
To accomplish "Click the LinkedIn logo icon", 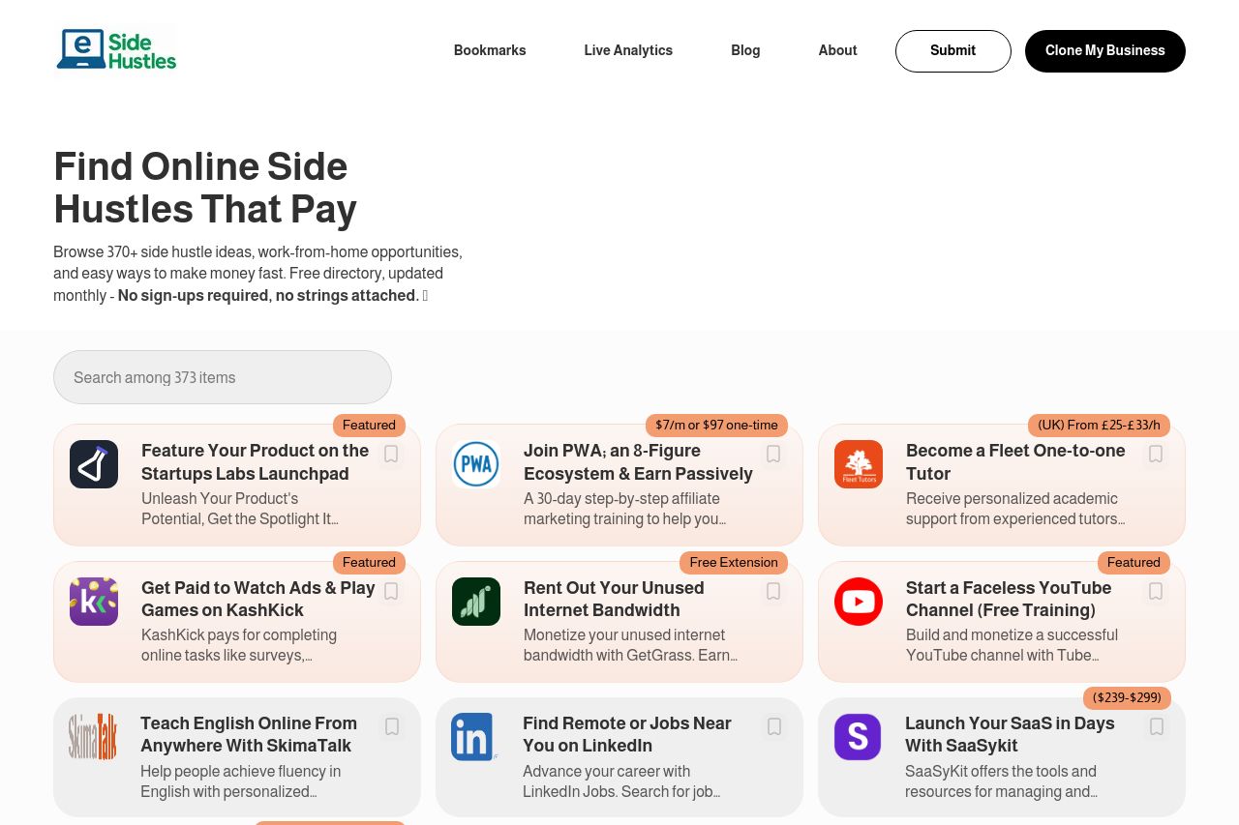I will pos(475,737).
